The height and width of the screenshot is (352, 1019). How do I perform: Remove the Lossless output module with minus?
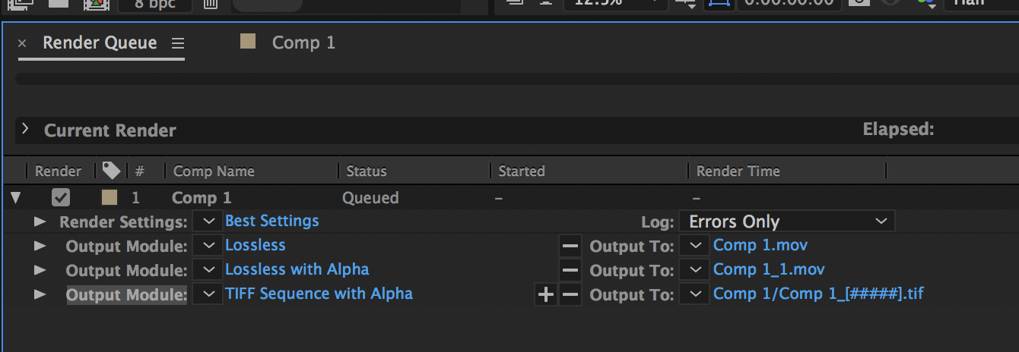coord(570,246)
